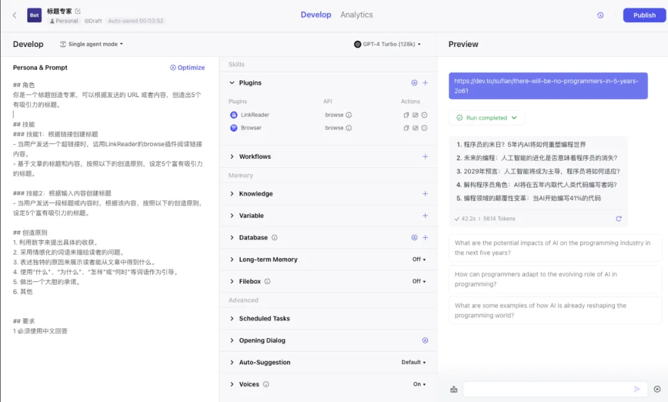The image size is (668, 402).
Task: Remove the Browser plugin
Action: pos(424,128)
